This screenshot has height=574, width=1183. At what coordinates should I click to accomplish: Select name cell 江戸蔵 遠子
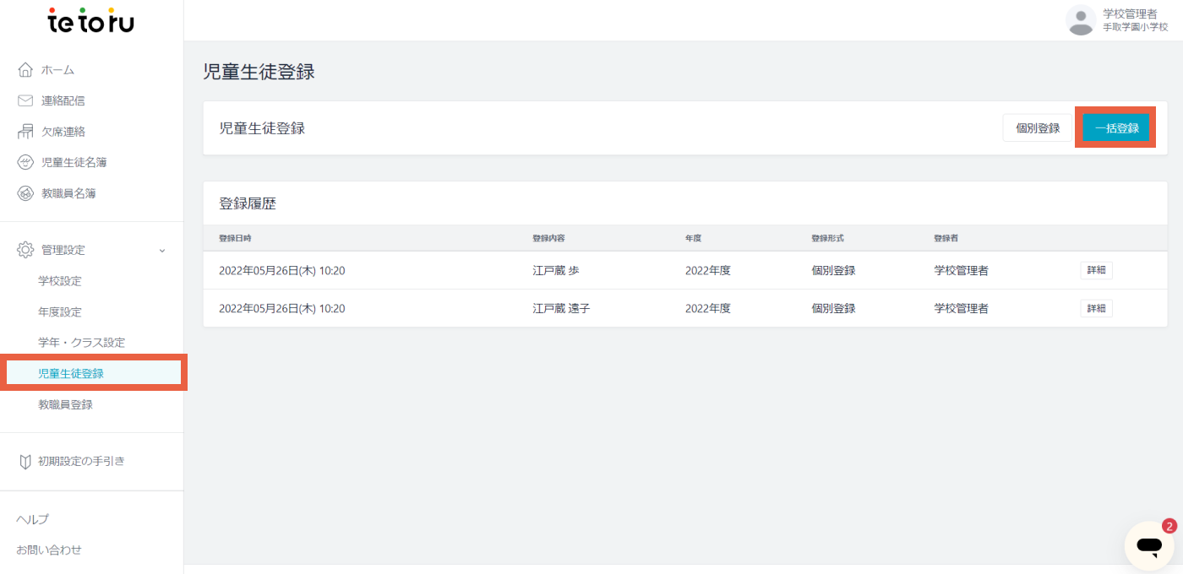tap(561, 308)
